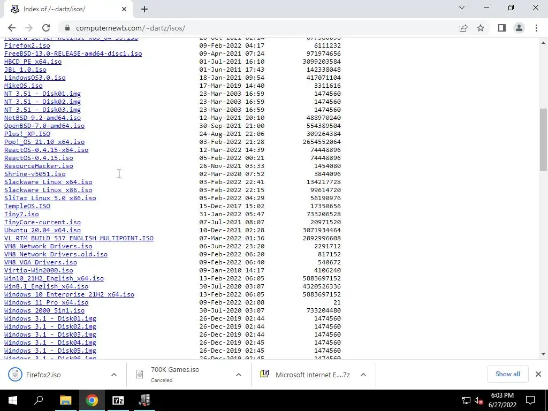Open TinyCore-current.iso link
Screen dimensions: 548x411
point(42,222)
